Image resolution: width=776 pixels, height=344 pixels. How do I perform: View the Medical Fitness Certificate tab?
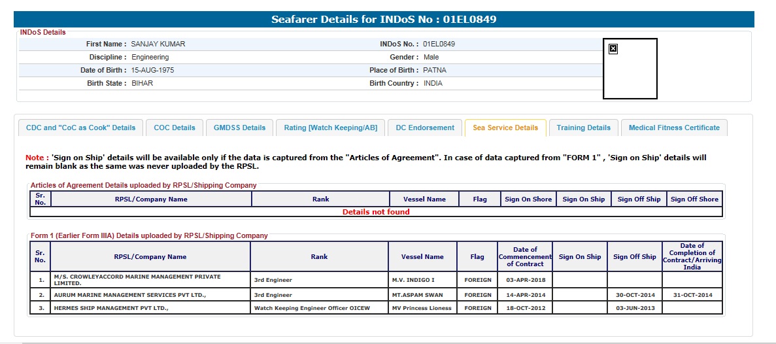[x=673, y=128]
